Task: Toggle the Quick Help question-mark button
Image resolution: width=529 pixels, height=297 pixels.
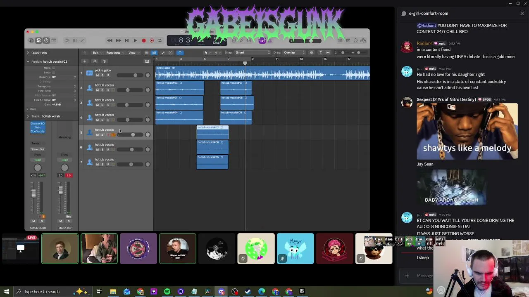Action: click(x=46, y=40)
